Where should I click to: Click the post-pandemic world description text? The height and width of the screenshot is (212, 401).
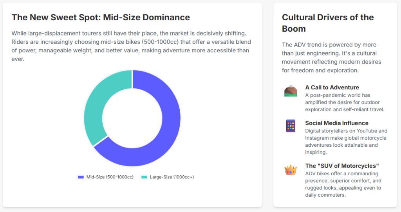tap(345, 102)
